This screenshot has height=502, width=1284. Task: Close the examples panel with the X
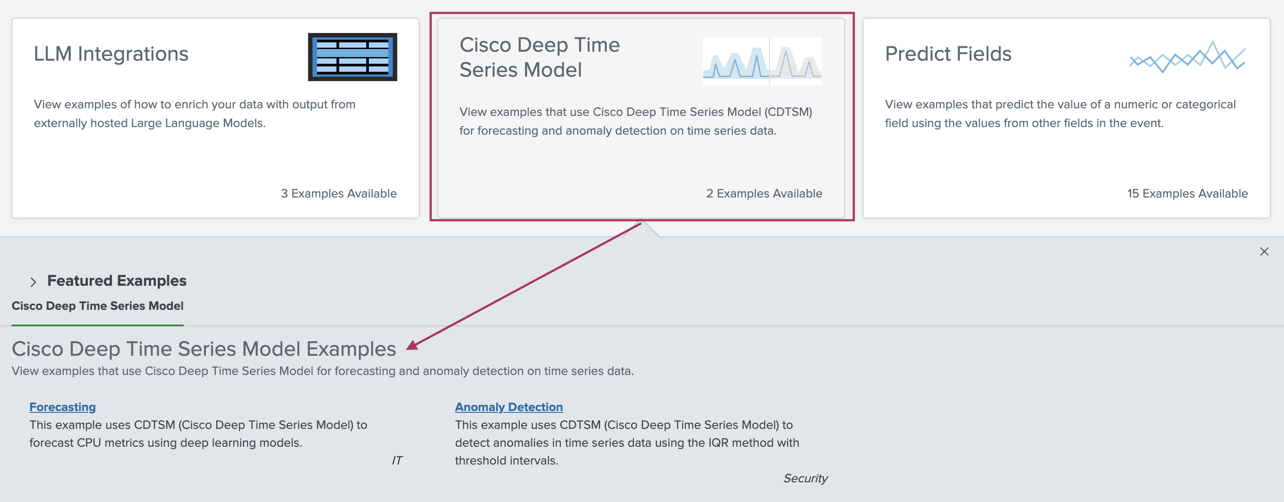(x=1264, y=252)
